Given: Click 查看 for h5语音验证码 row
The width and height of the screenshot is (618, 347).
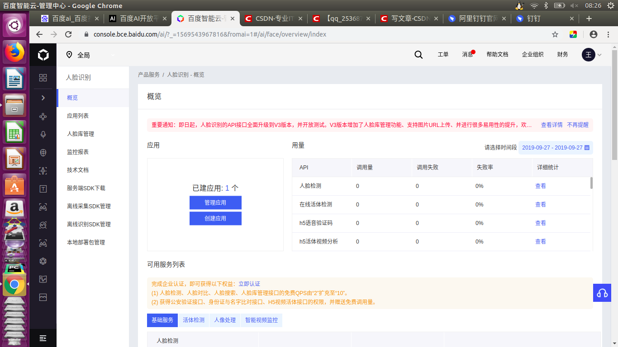Looking at the screenshot, I should [541, 223].
